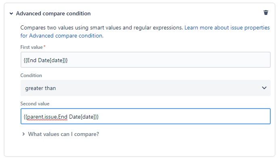Follow the 'for Advanced compare condition' link text
280x159 pixels.
(x=61, y=36)
